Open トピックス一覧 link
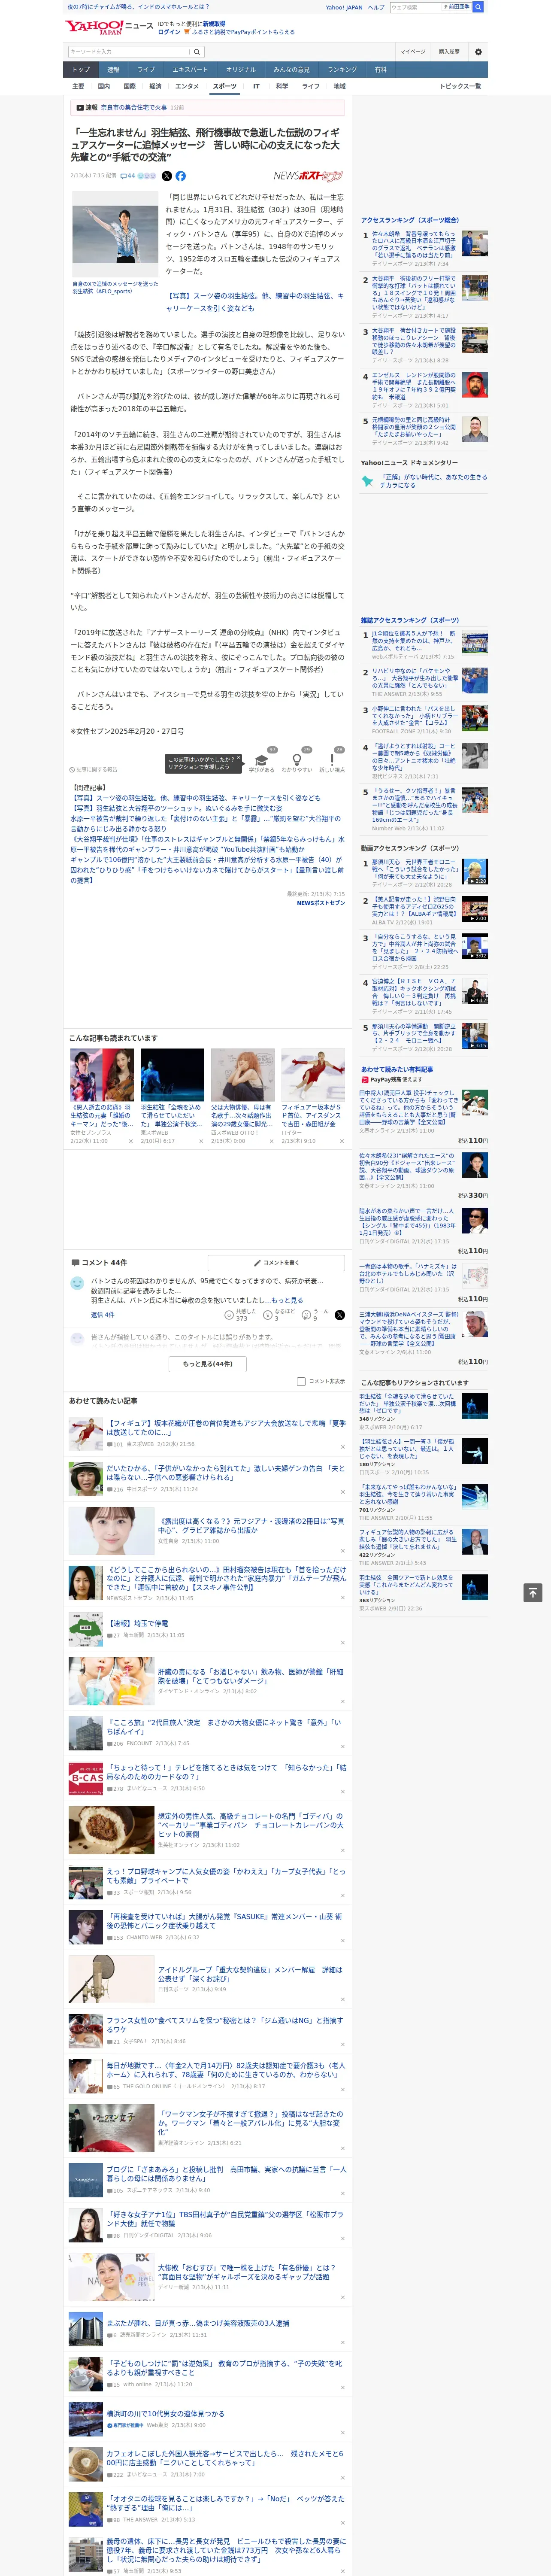551x2576 pixels. point(460,87)
